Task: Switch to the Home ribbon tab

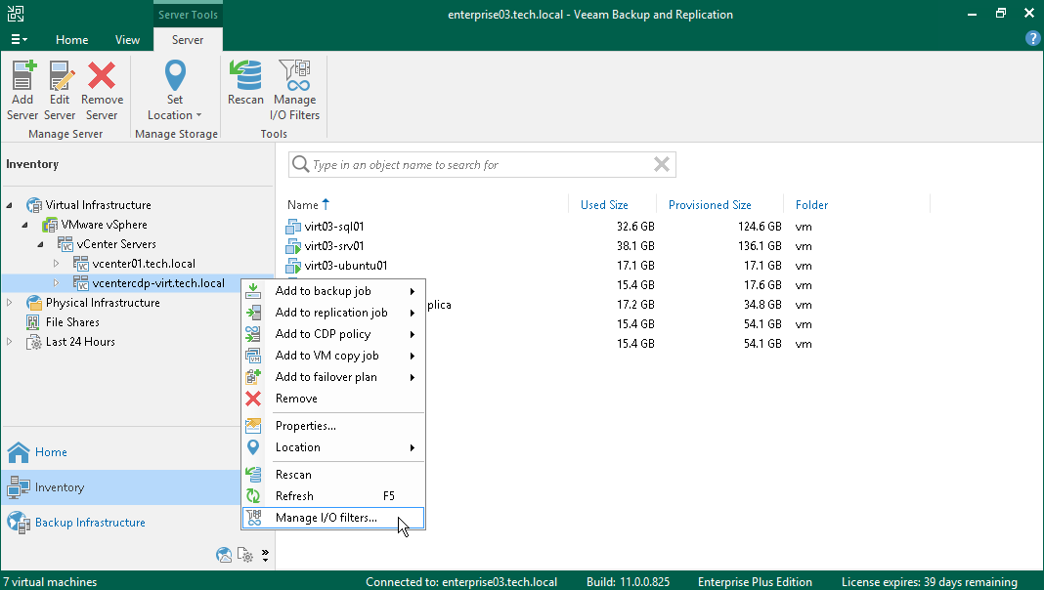Action: tap(71, 40)
